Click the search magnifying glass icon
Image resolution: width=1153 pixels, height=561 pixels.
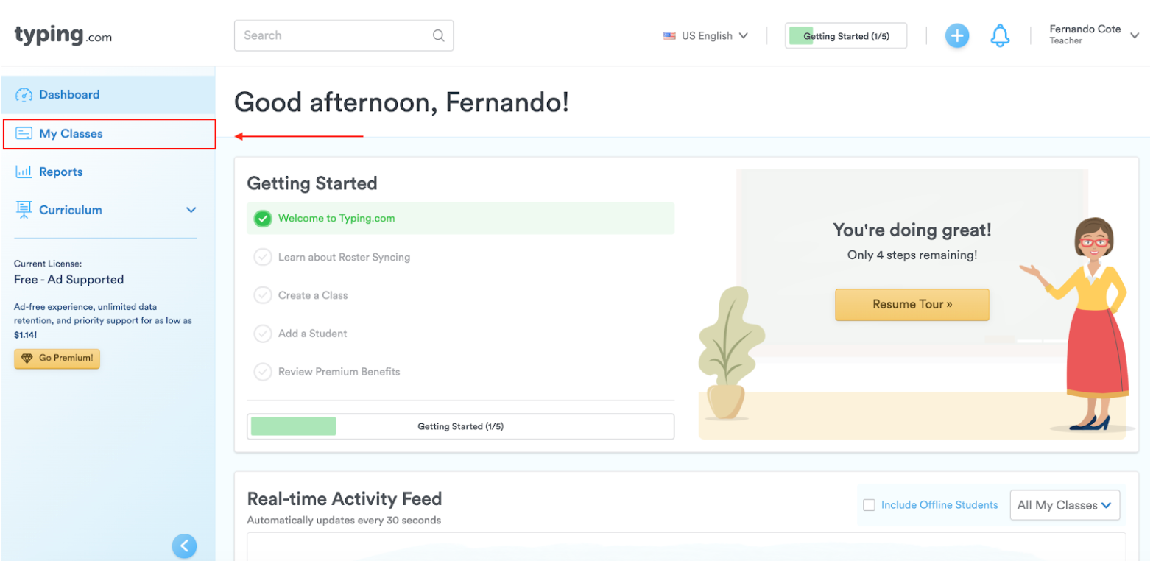coord(438,35)
